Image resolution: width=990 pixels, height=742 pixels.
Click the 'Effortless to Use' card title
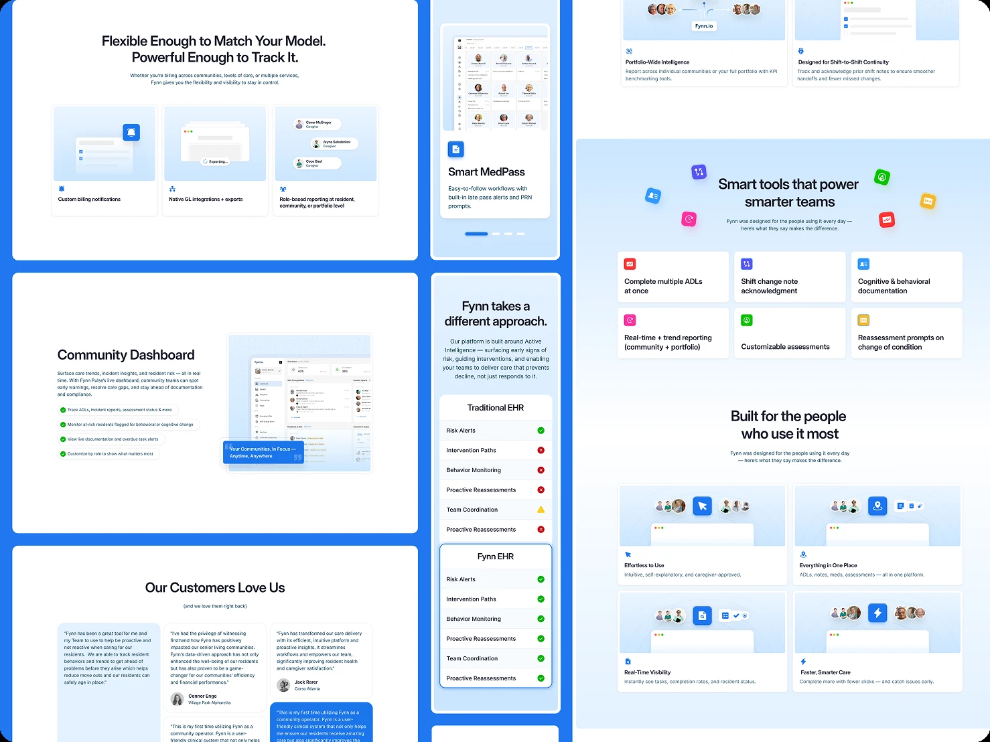click(x=644, y=565)
